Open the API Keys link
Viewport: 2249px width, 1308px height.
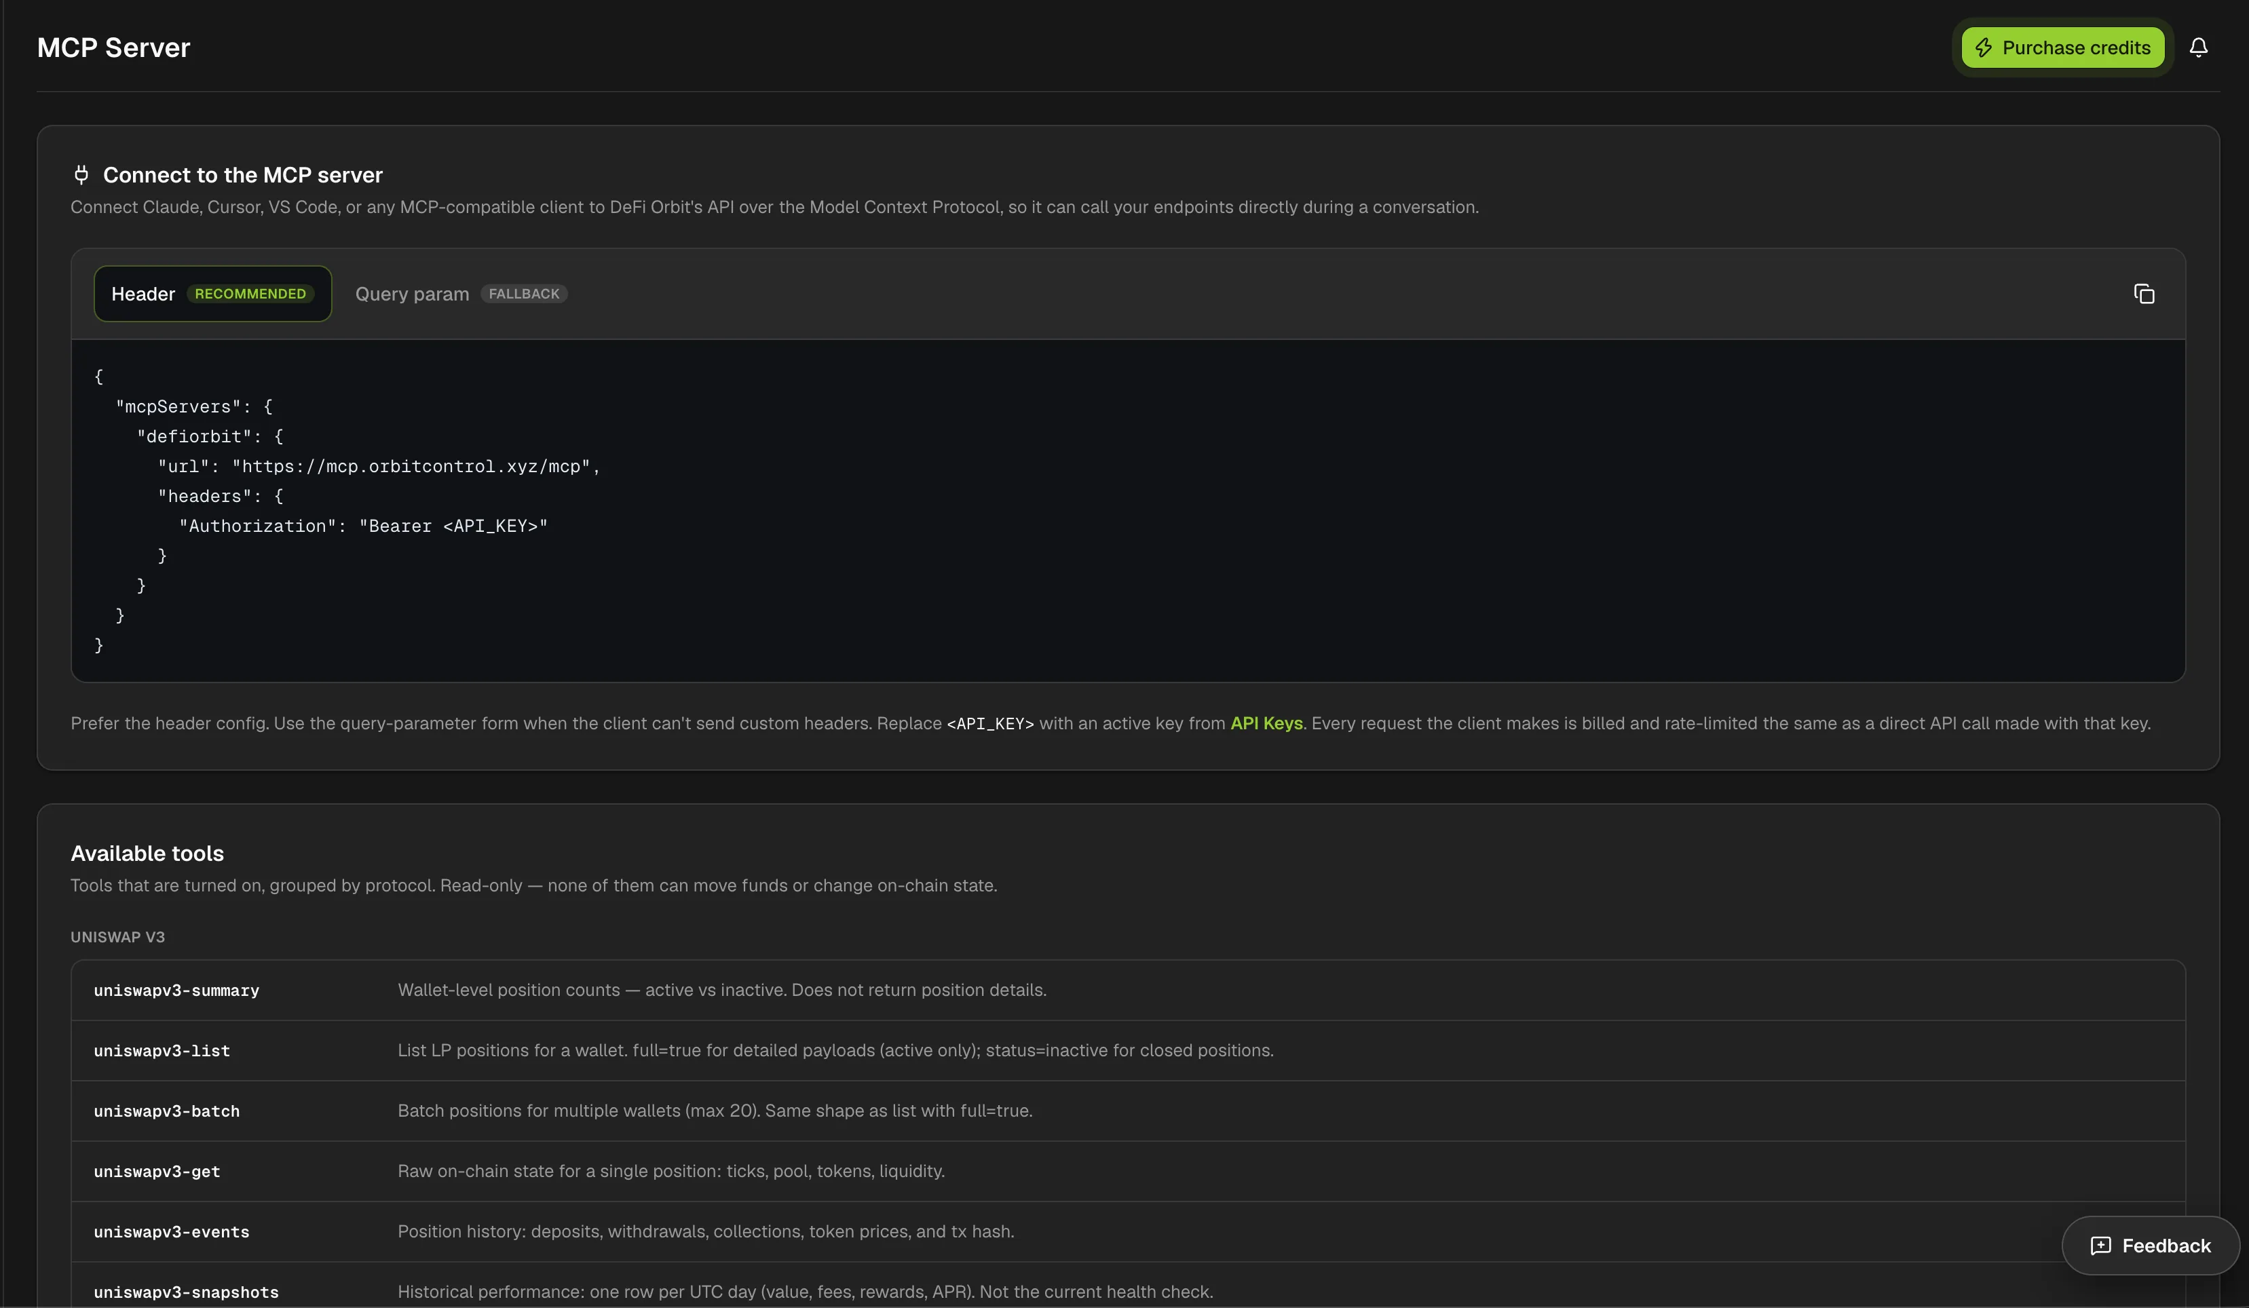(1266, 724)
